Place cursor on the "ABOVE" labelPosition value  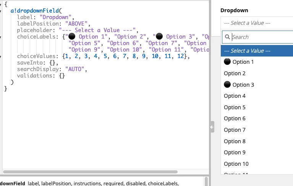point(76,24)
